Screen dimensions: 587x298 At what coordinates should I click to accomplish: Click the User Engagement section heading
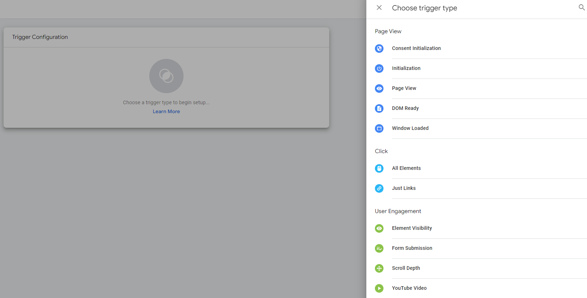pos(398,211)
